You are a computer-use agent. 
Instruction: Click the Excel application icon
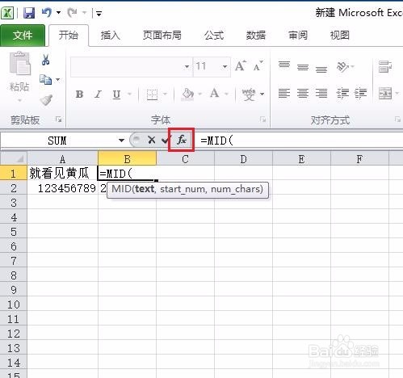coord(7,13)
